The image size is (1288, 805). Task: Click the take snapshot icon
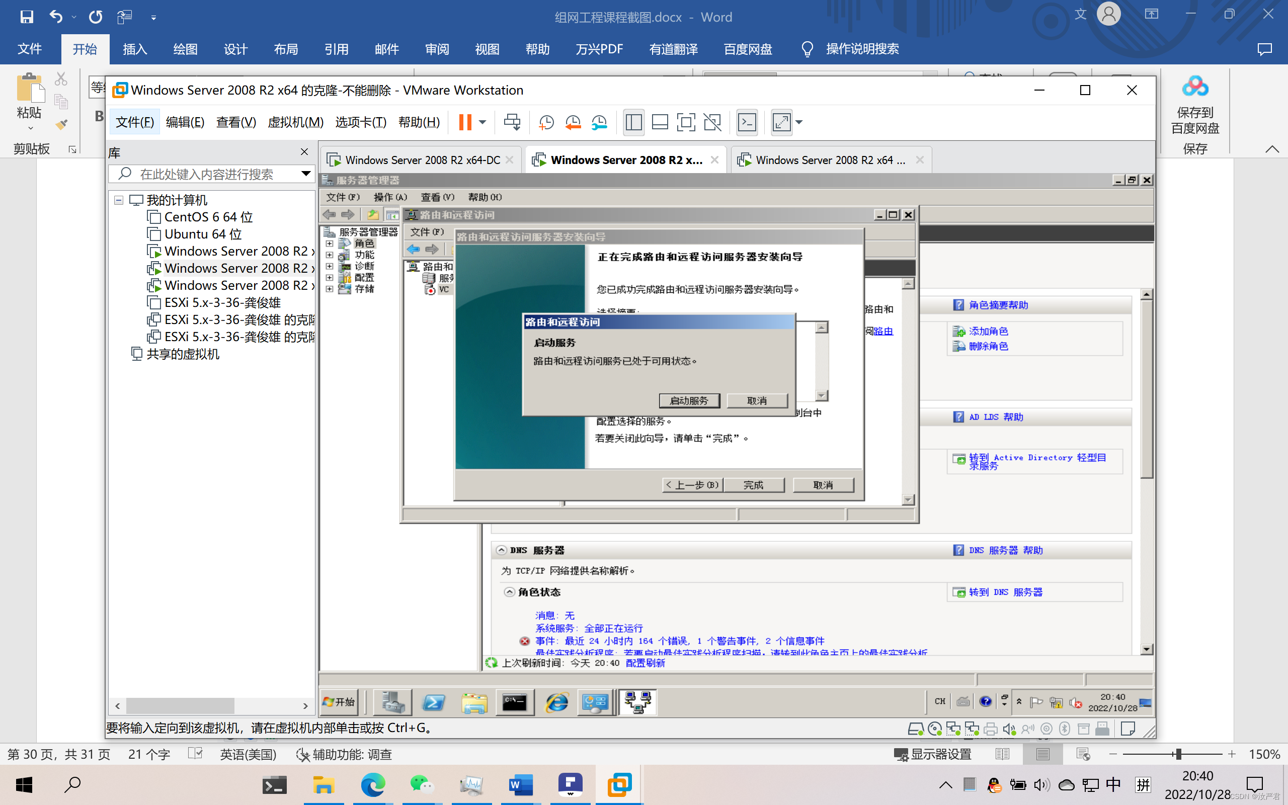tap(546, 122)
